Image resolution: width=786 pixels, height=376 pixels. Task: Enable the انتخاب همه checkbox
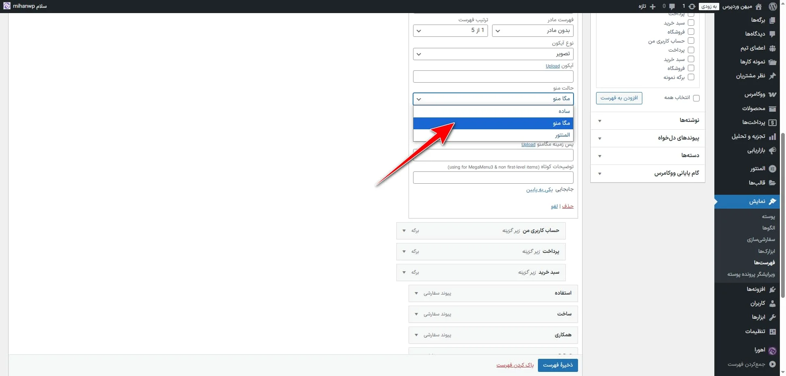pyautogui.click(x=696, y=98)
